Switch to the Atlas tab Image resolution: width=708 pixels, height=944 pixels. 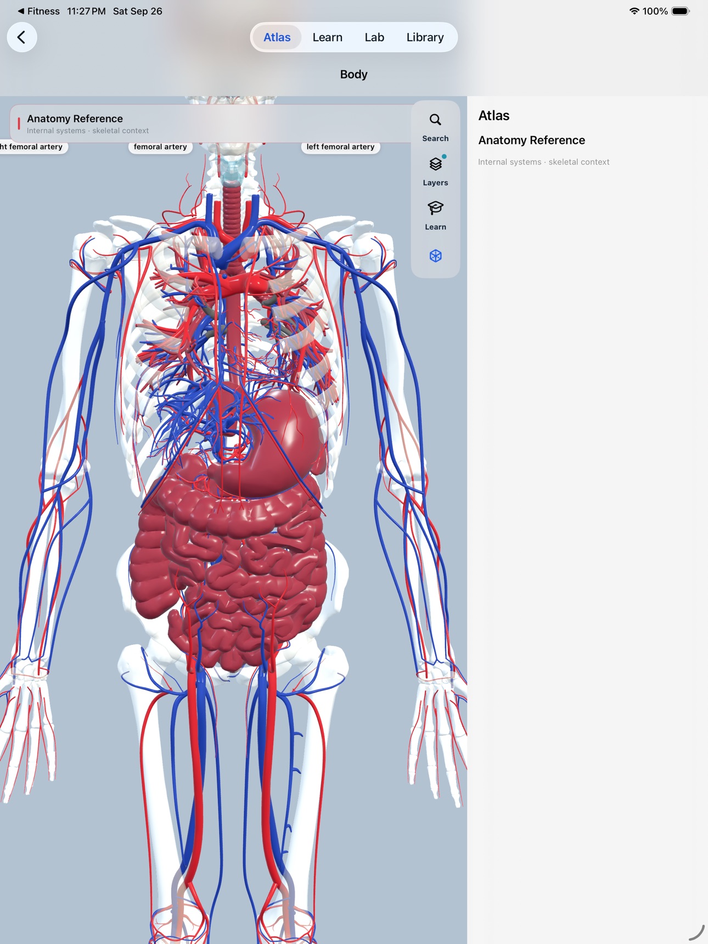point(277,37)
